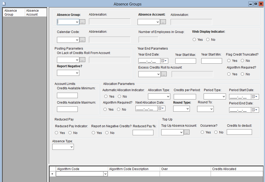
Task: Click the Excess Credits Roll lookup ellipsis button
Action: click(x=164, y=74)
